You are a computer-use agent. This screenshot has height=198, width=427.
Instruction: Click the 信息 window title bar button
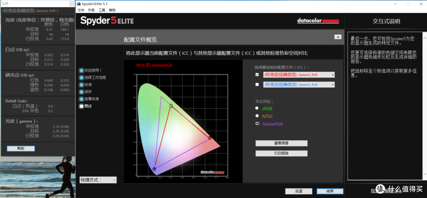72,4
